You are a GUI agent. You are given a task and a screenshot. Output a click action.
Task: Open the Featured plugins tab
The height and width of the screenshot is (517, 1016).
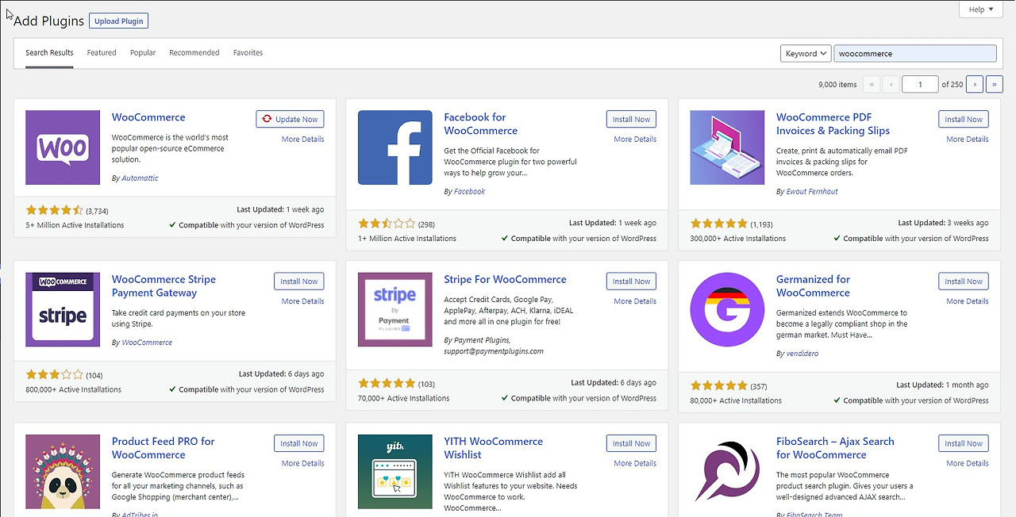point(102,53)
